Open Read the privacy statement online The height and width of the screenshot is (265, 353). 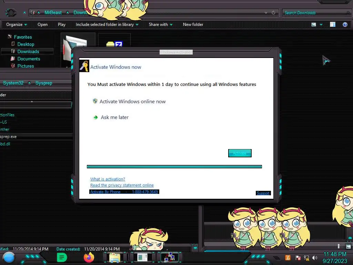(x=122, y=185)
